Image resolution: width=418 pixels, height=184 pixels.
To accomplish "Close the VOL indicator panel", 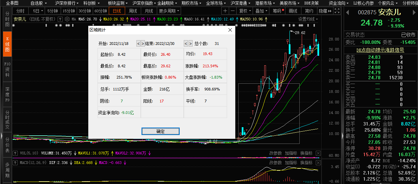I will pyautogui.click(x=318, y=153).
